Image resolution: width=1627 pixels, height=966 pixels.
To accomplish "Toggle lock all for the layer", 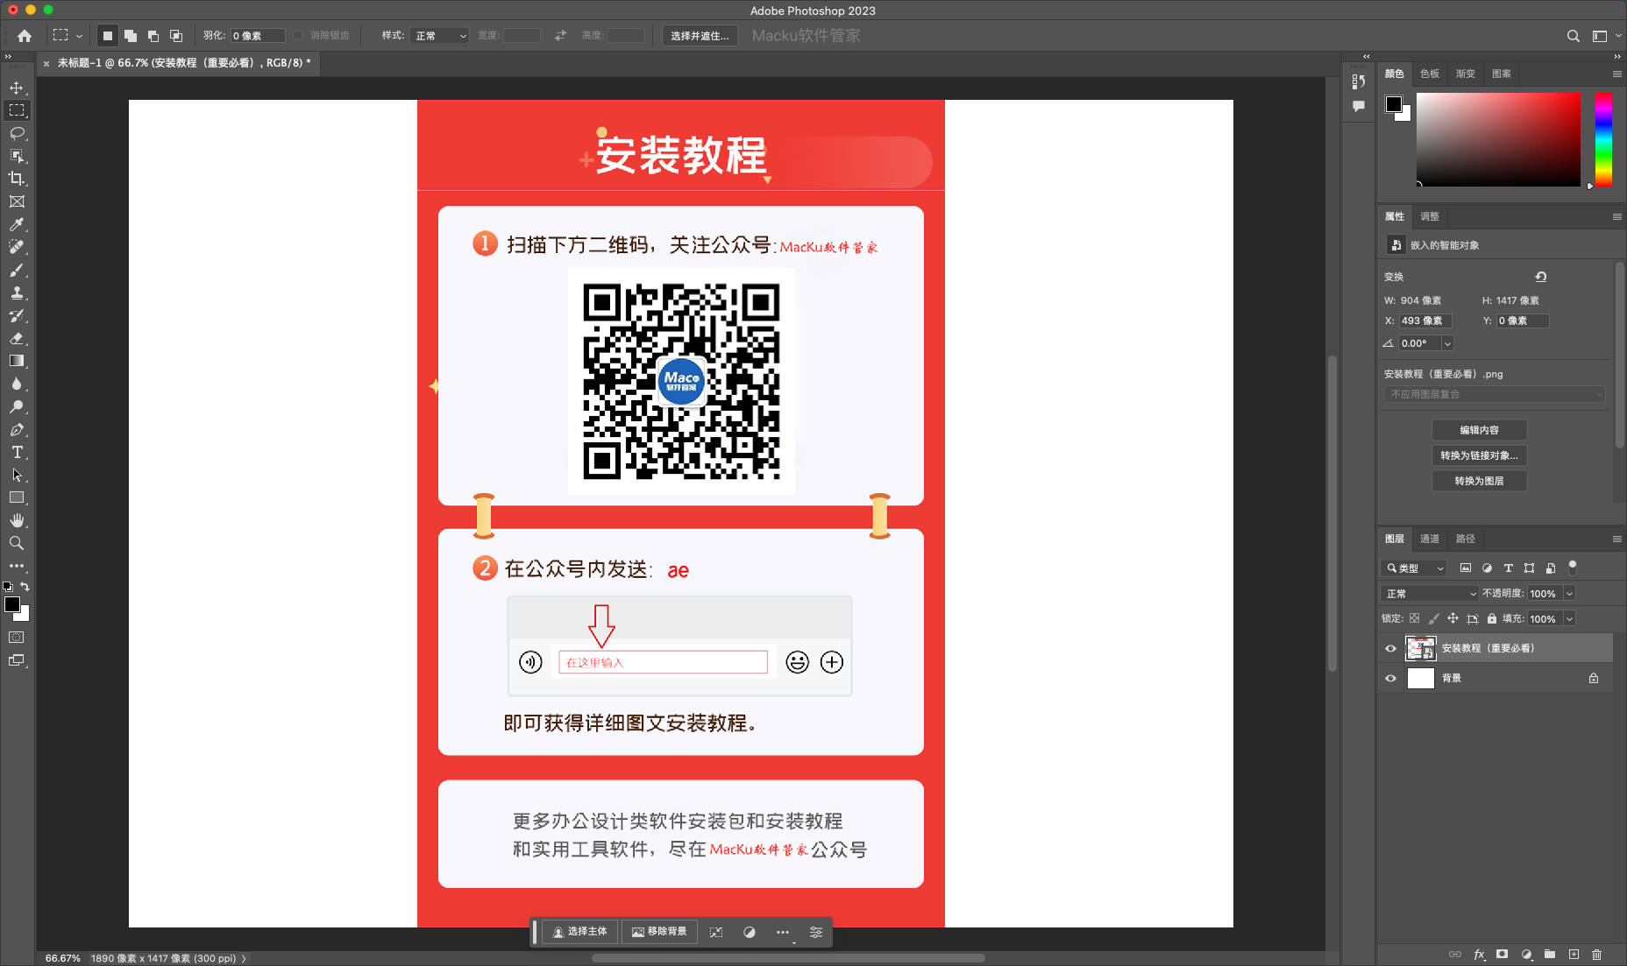I will point(1492,618).
